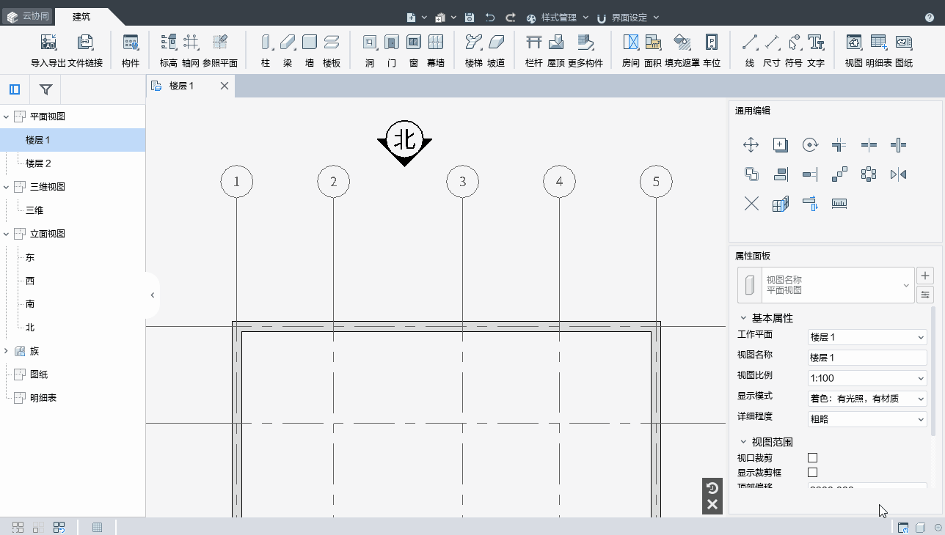The image size is (945, 535).
Task: Open the 界面设定 dropdown menu
Action: [628, 18]
